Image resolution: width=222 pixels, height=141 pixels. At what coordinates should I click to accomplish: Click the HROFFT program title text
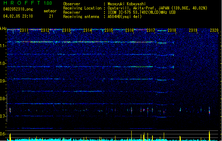pos(22,3)
